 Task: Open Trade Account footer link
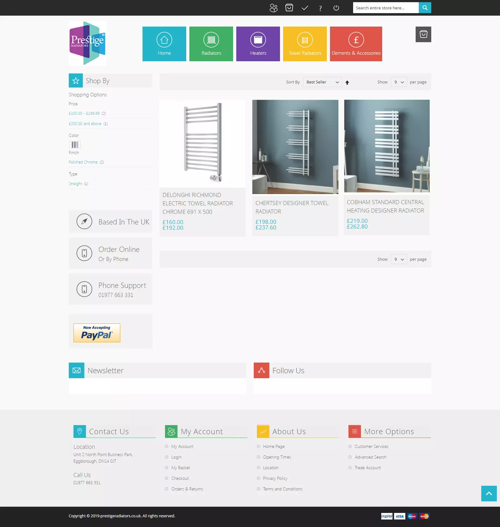(368, 468)
